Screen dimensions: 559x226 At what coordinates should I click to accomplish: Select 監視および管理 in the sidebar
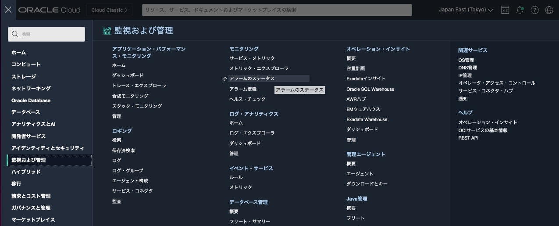click(x=50, y=160)
